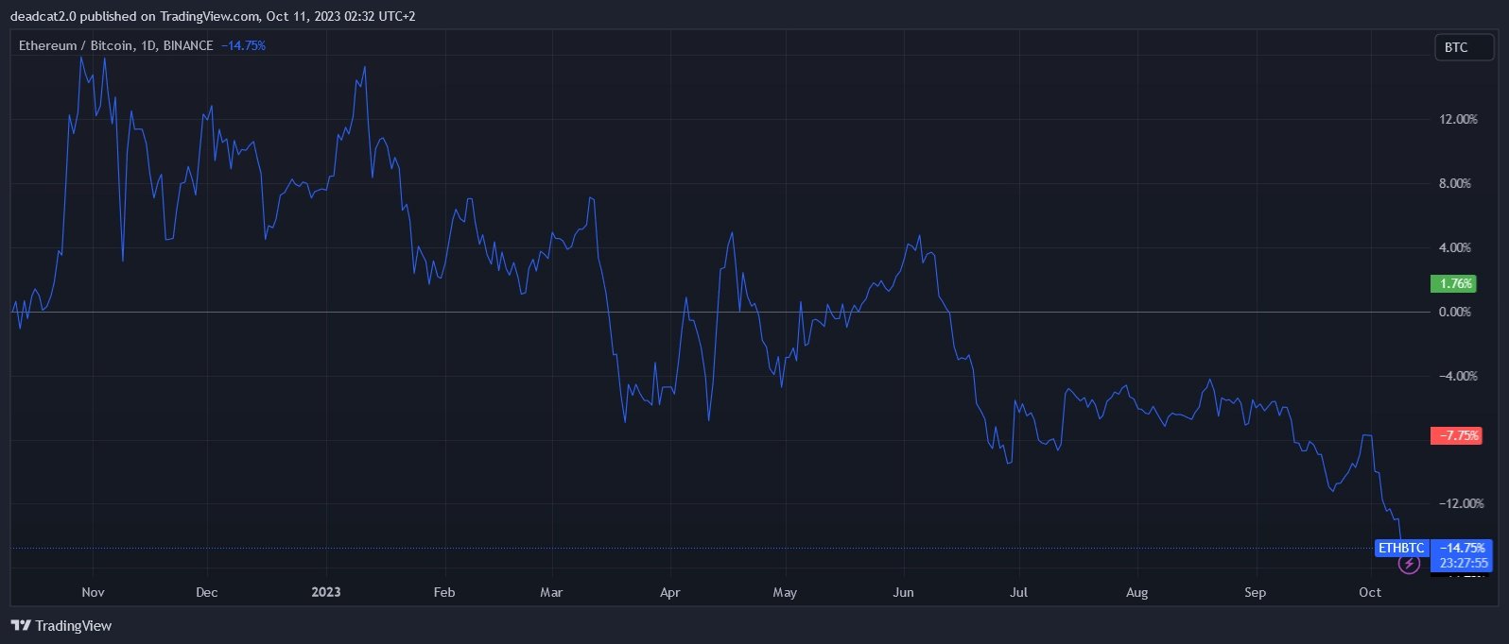1509x644 pixels.
Task: Click the blue -14.75% countdown price label
Action: tap(1462, 554)
